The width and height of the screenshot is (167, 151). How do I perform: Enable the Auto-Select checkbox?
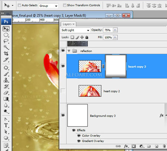(19, 5)
